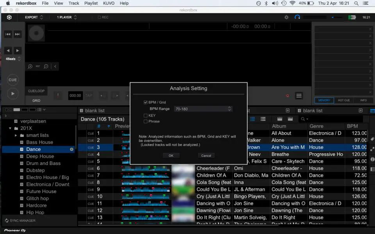Dismiss the dialog with the Cancel button
Screen dimensions: 375x234
point(206,156)
